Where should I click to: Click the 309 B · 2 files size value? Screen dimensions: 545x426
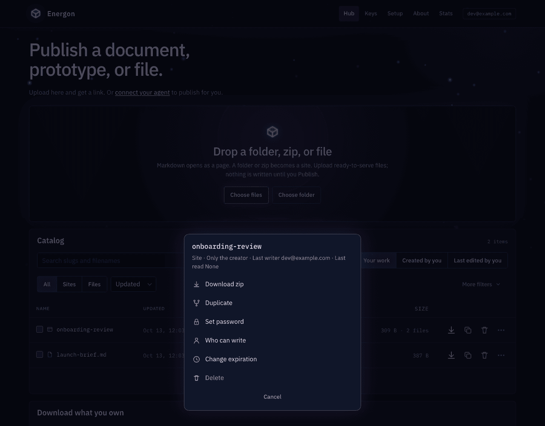coord(405,330)
